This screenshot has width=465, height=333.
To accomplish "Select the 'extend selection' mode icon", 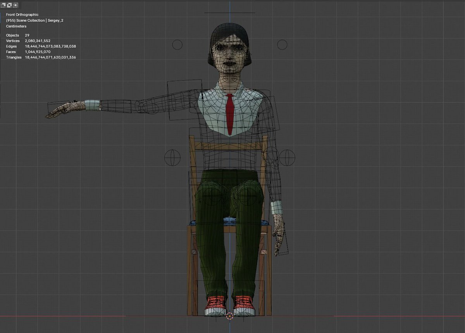I will point(9,5).
